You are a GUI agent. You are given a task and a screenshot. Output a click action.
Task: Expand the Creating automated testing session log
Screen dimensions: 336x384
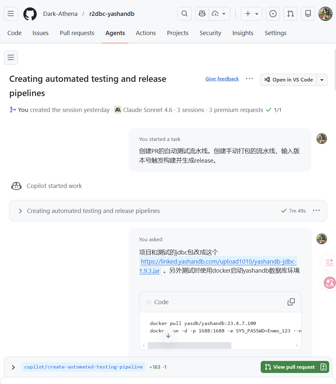20,211
